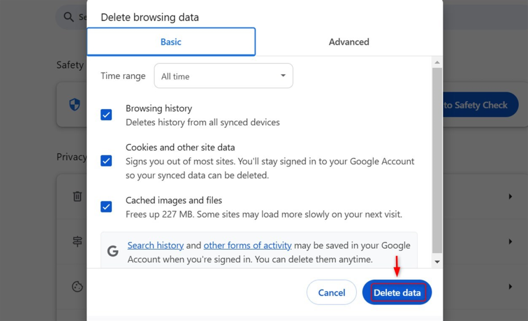Expand the third-party cookies settings row

510,287
